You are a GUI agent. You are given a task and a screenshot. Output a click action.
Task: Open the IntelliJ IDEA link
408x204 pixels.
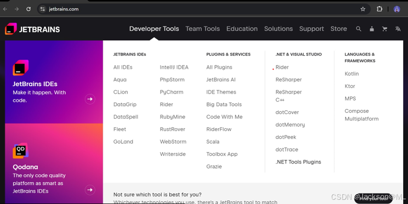(x=174, y=67)
